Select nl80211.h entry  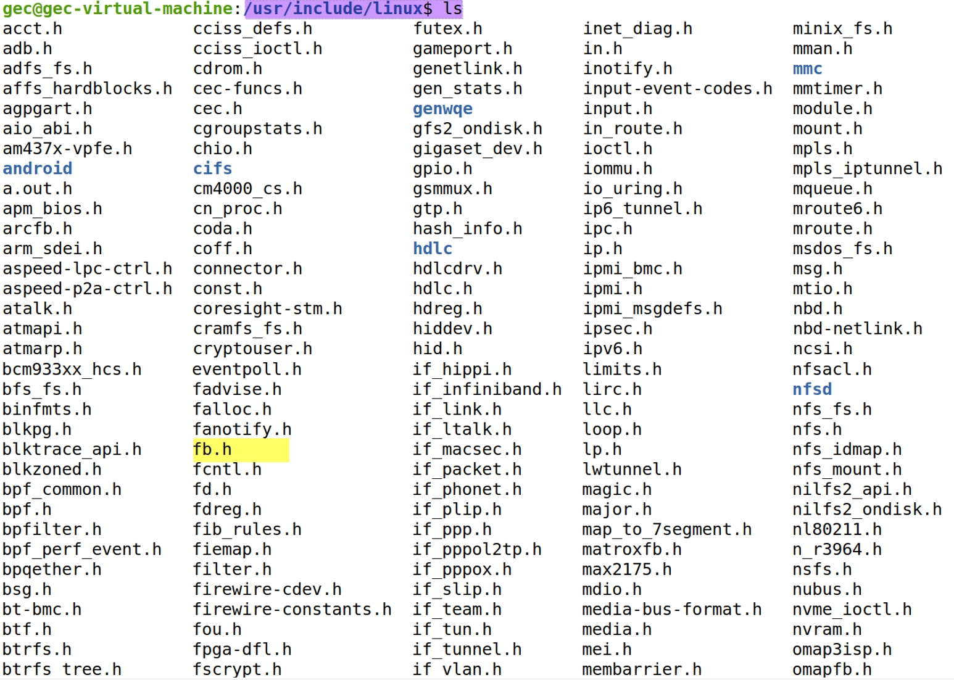(837, 529)
